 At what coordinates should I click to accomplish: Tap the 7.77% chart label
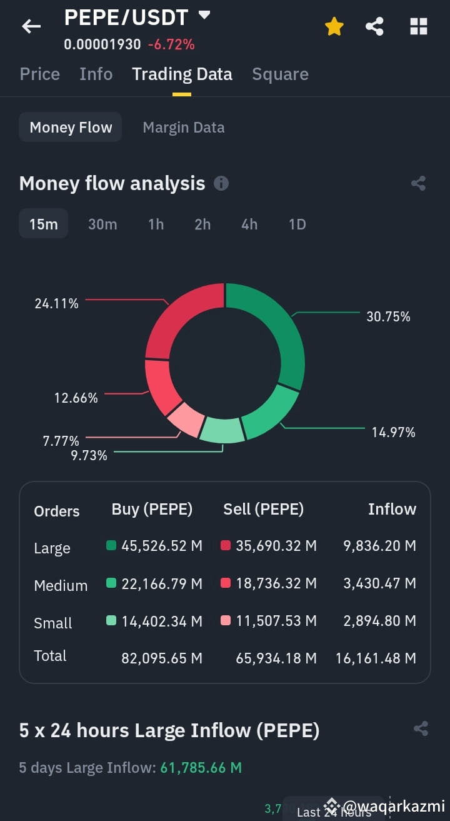point(61,441)
